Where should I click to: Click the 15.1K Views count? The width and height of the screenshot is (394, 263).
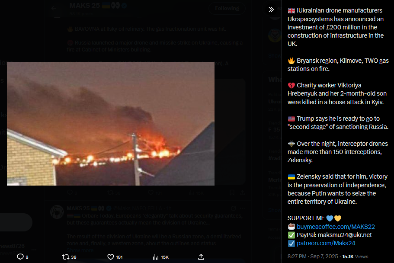coord(355,257)
